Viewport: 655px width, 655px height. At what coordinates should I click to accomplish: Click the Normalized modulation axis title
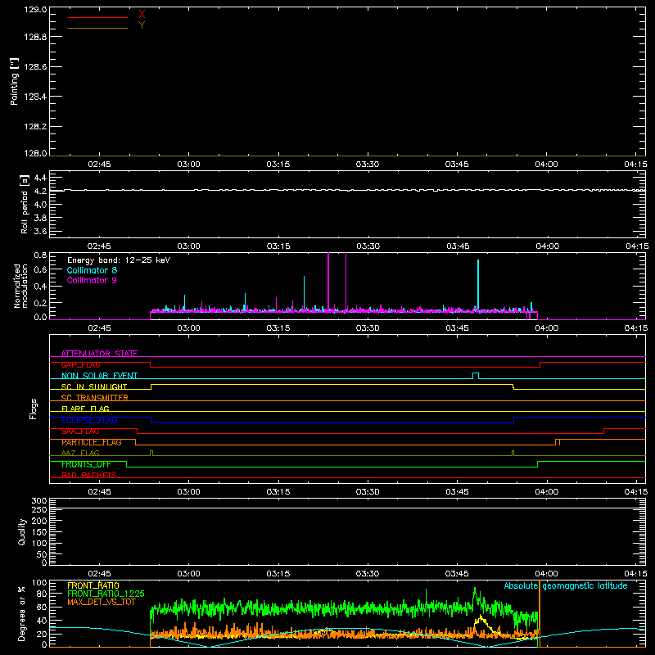[x=20, y=286]
